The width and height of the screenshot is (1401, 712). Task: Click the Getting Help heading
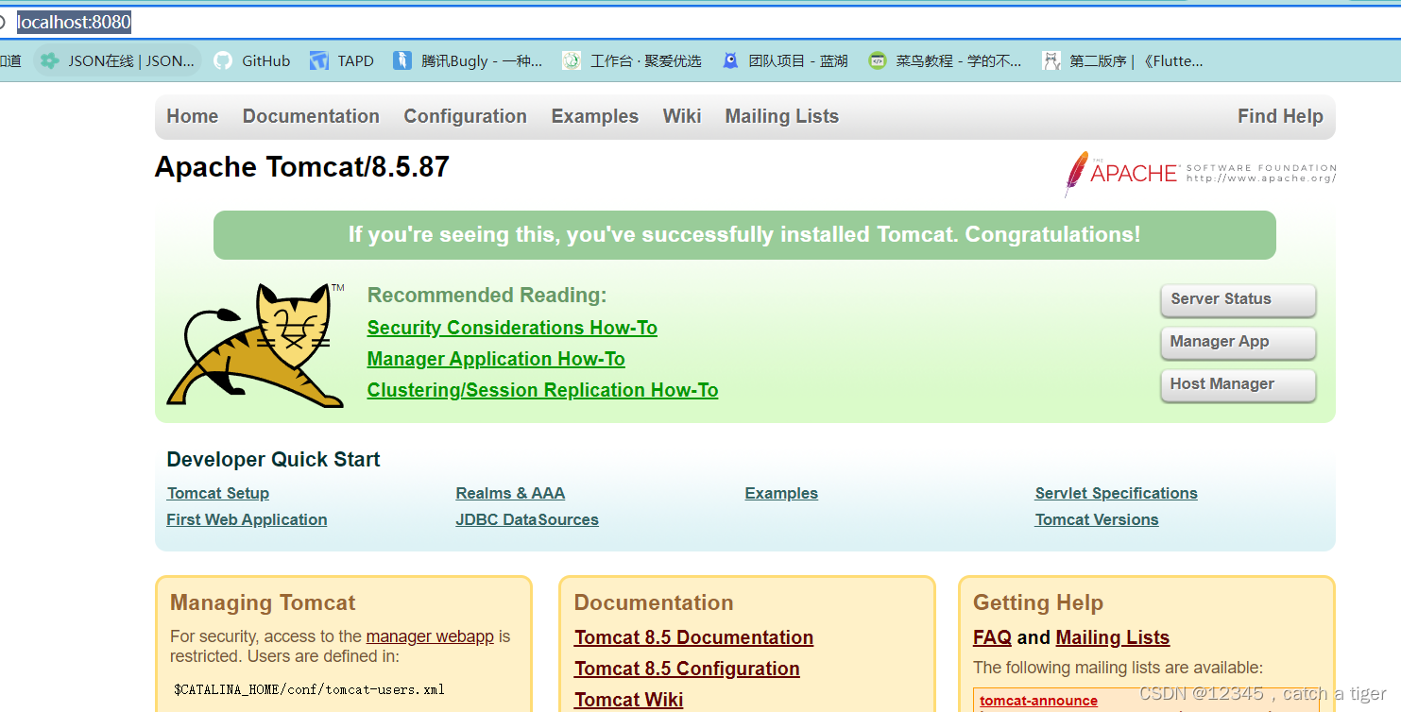coord(1038,602)
